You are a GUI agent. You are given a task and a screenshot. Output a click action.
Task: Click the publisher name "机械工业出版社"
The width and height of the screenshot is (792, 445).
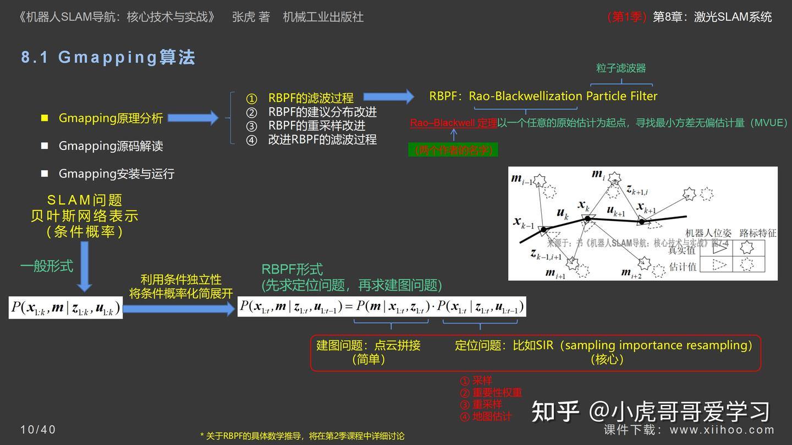[323, 17]
